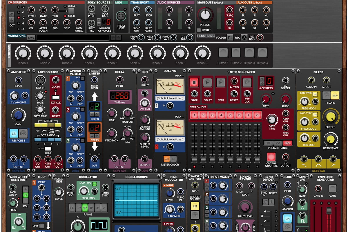Toggle the Arpeggiator Hold switch
This screenshot has width=348, height=232.
48,149
